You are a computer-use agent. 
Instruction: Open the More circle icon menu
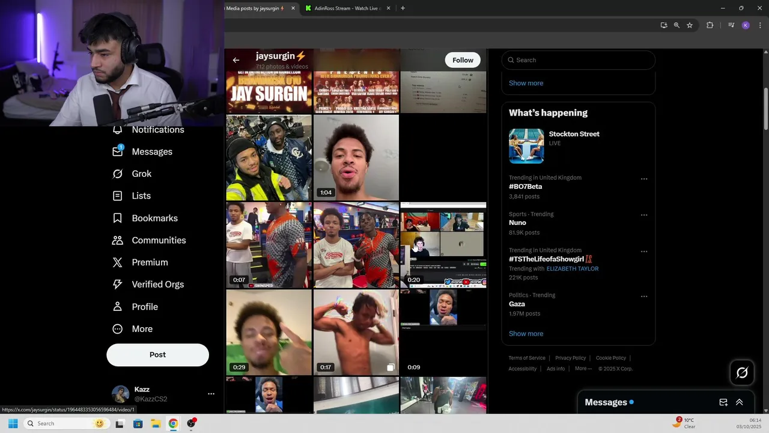tap(118, 329)
